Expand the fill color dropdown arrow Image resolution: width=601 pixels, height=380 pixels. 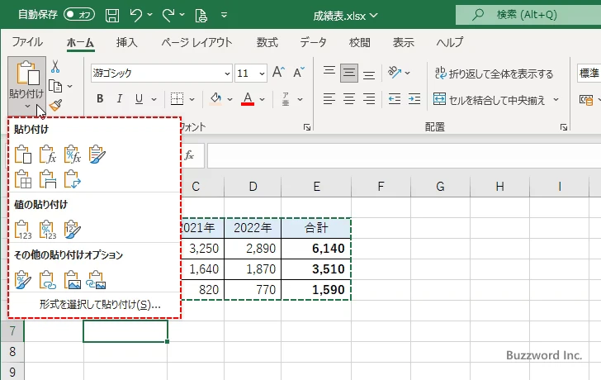click(x=230, y=99)
